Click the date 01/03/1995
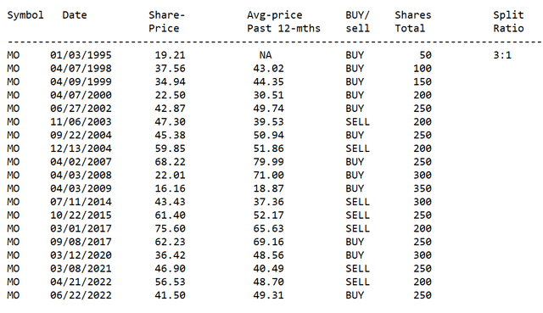This screenshot has height=313, width=543. (x=81, y=55)
